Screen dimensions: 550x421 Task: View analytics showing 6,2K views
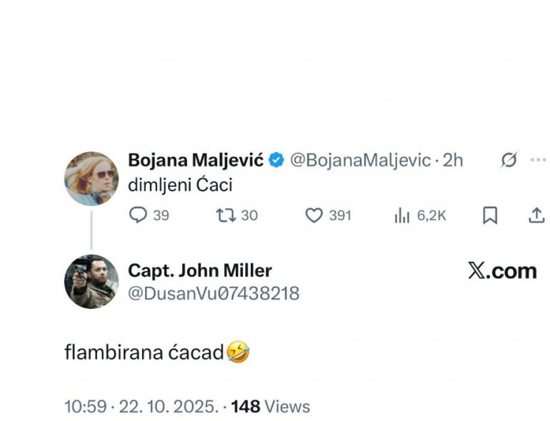(x=402, y=215)
